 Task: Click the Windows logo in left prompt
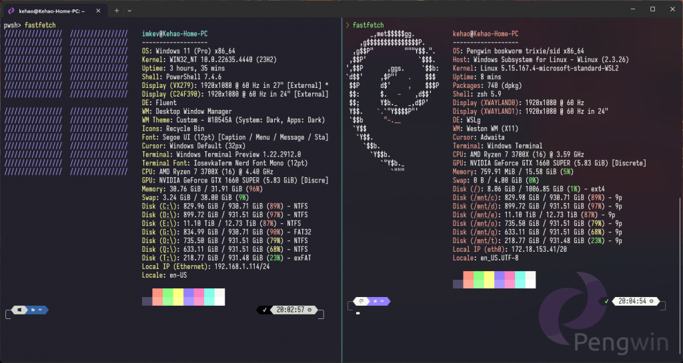click(x=19, y=310)
